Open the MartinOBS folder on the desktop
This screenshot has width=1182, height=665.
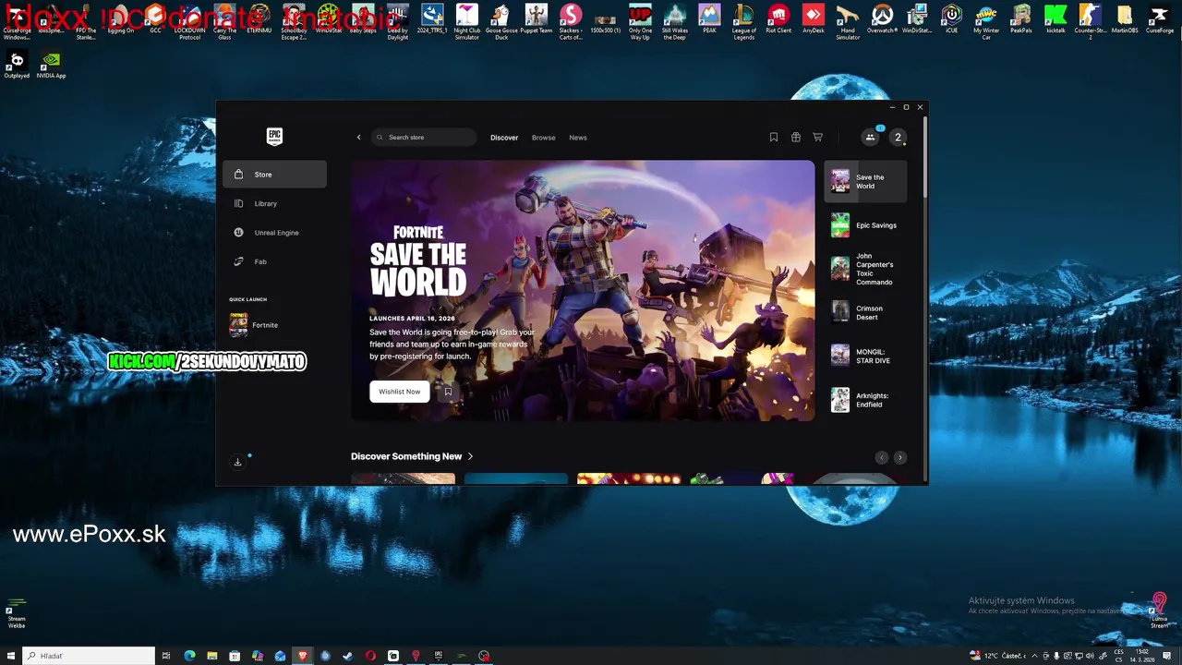click(1125, 19)
